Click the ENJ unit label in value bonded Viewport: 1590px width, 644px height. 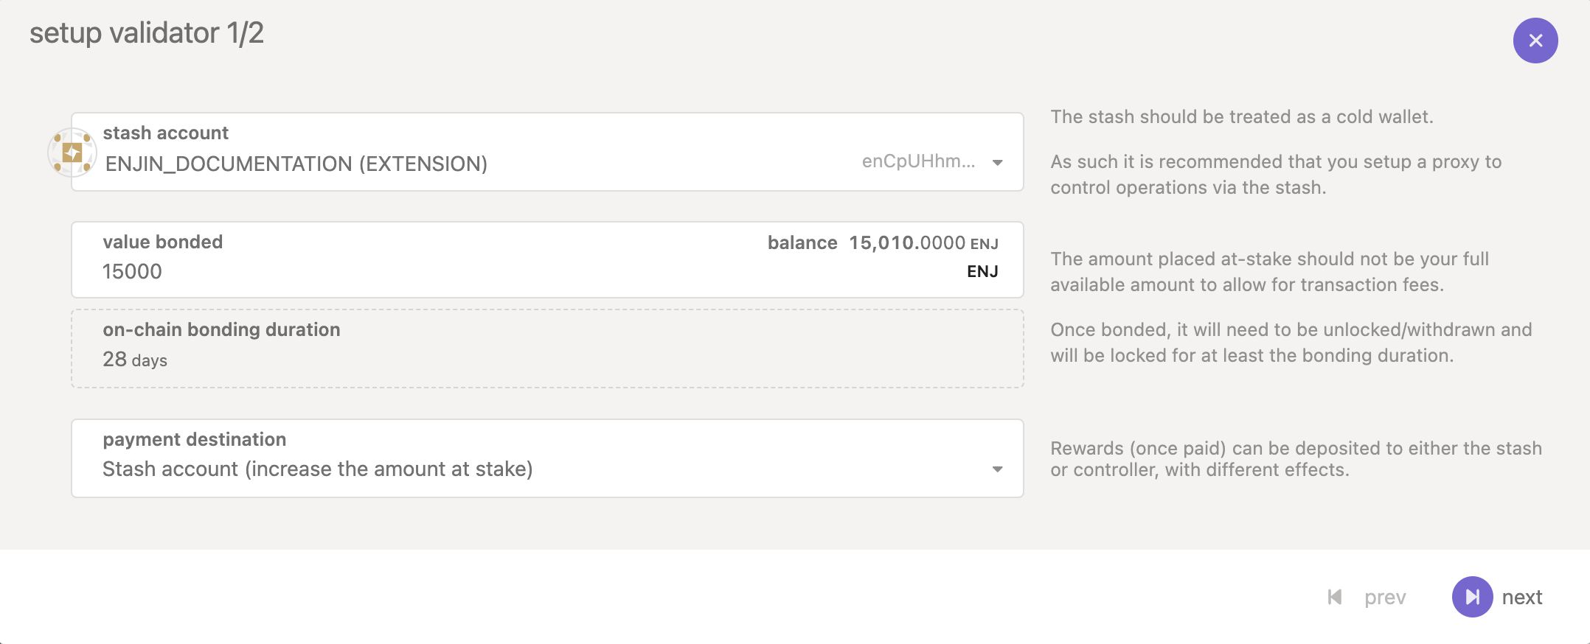coord(982,272)
